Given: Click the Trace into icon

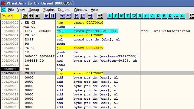Looking at the screenshot, I should coord(77,16).
